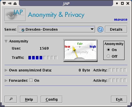Open the Help button
The width and height of the screenshot is (132, 107).
tap(29, 99)
